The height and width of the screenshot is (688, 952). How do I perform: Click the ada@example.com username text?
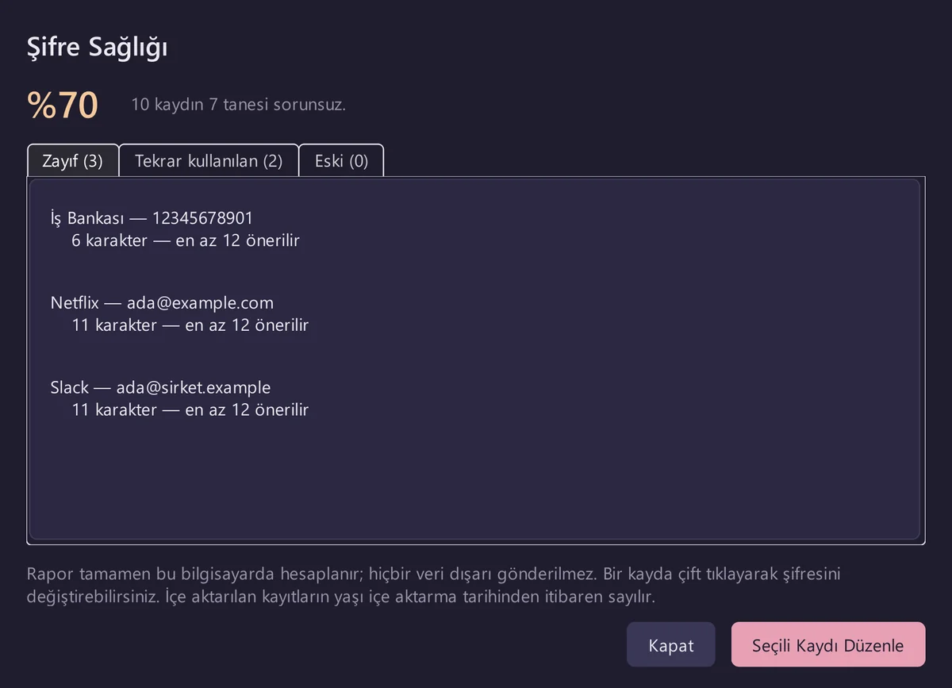[x=200, y=303]
